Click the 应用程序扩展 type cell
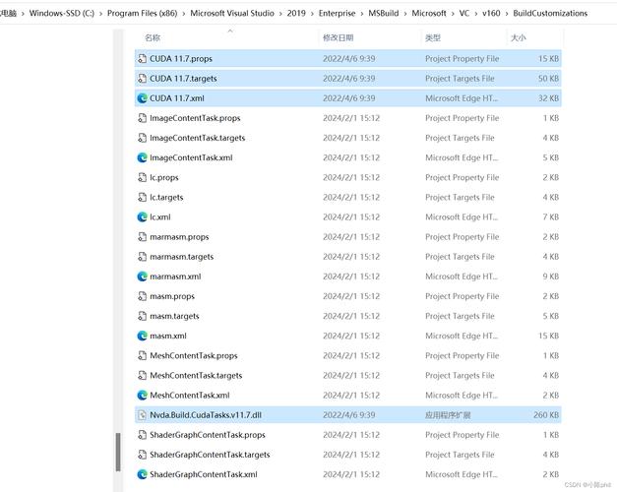 pyautogui.click(x=448, y=415)
